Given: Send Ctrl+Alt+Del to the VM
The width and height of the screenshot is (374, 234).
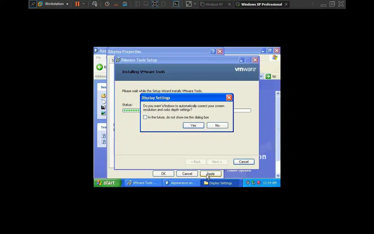Looking at the screenshot, I should tap(95, 4).
